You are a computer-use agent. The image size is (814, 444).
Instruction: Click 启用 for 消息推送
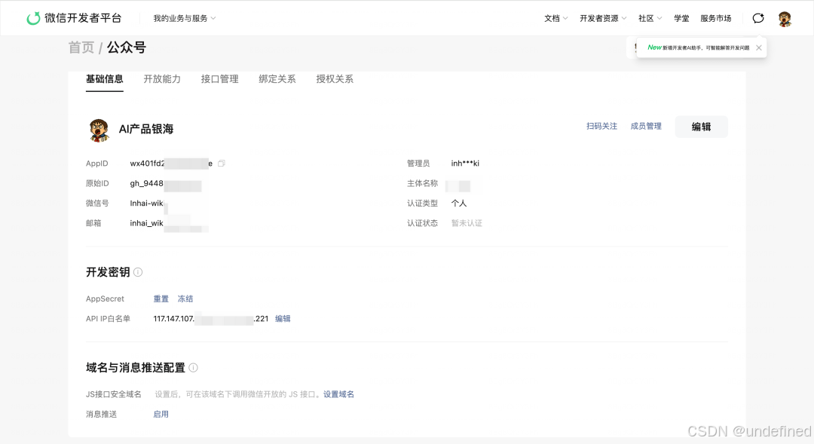point(161,414)
